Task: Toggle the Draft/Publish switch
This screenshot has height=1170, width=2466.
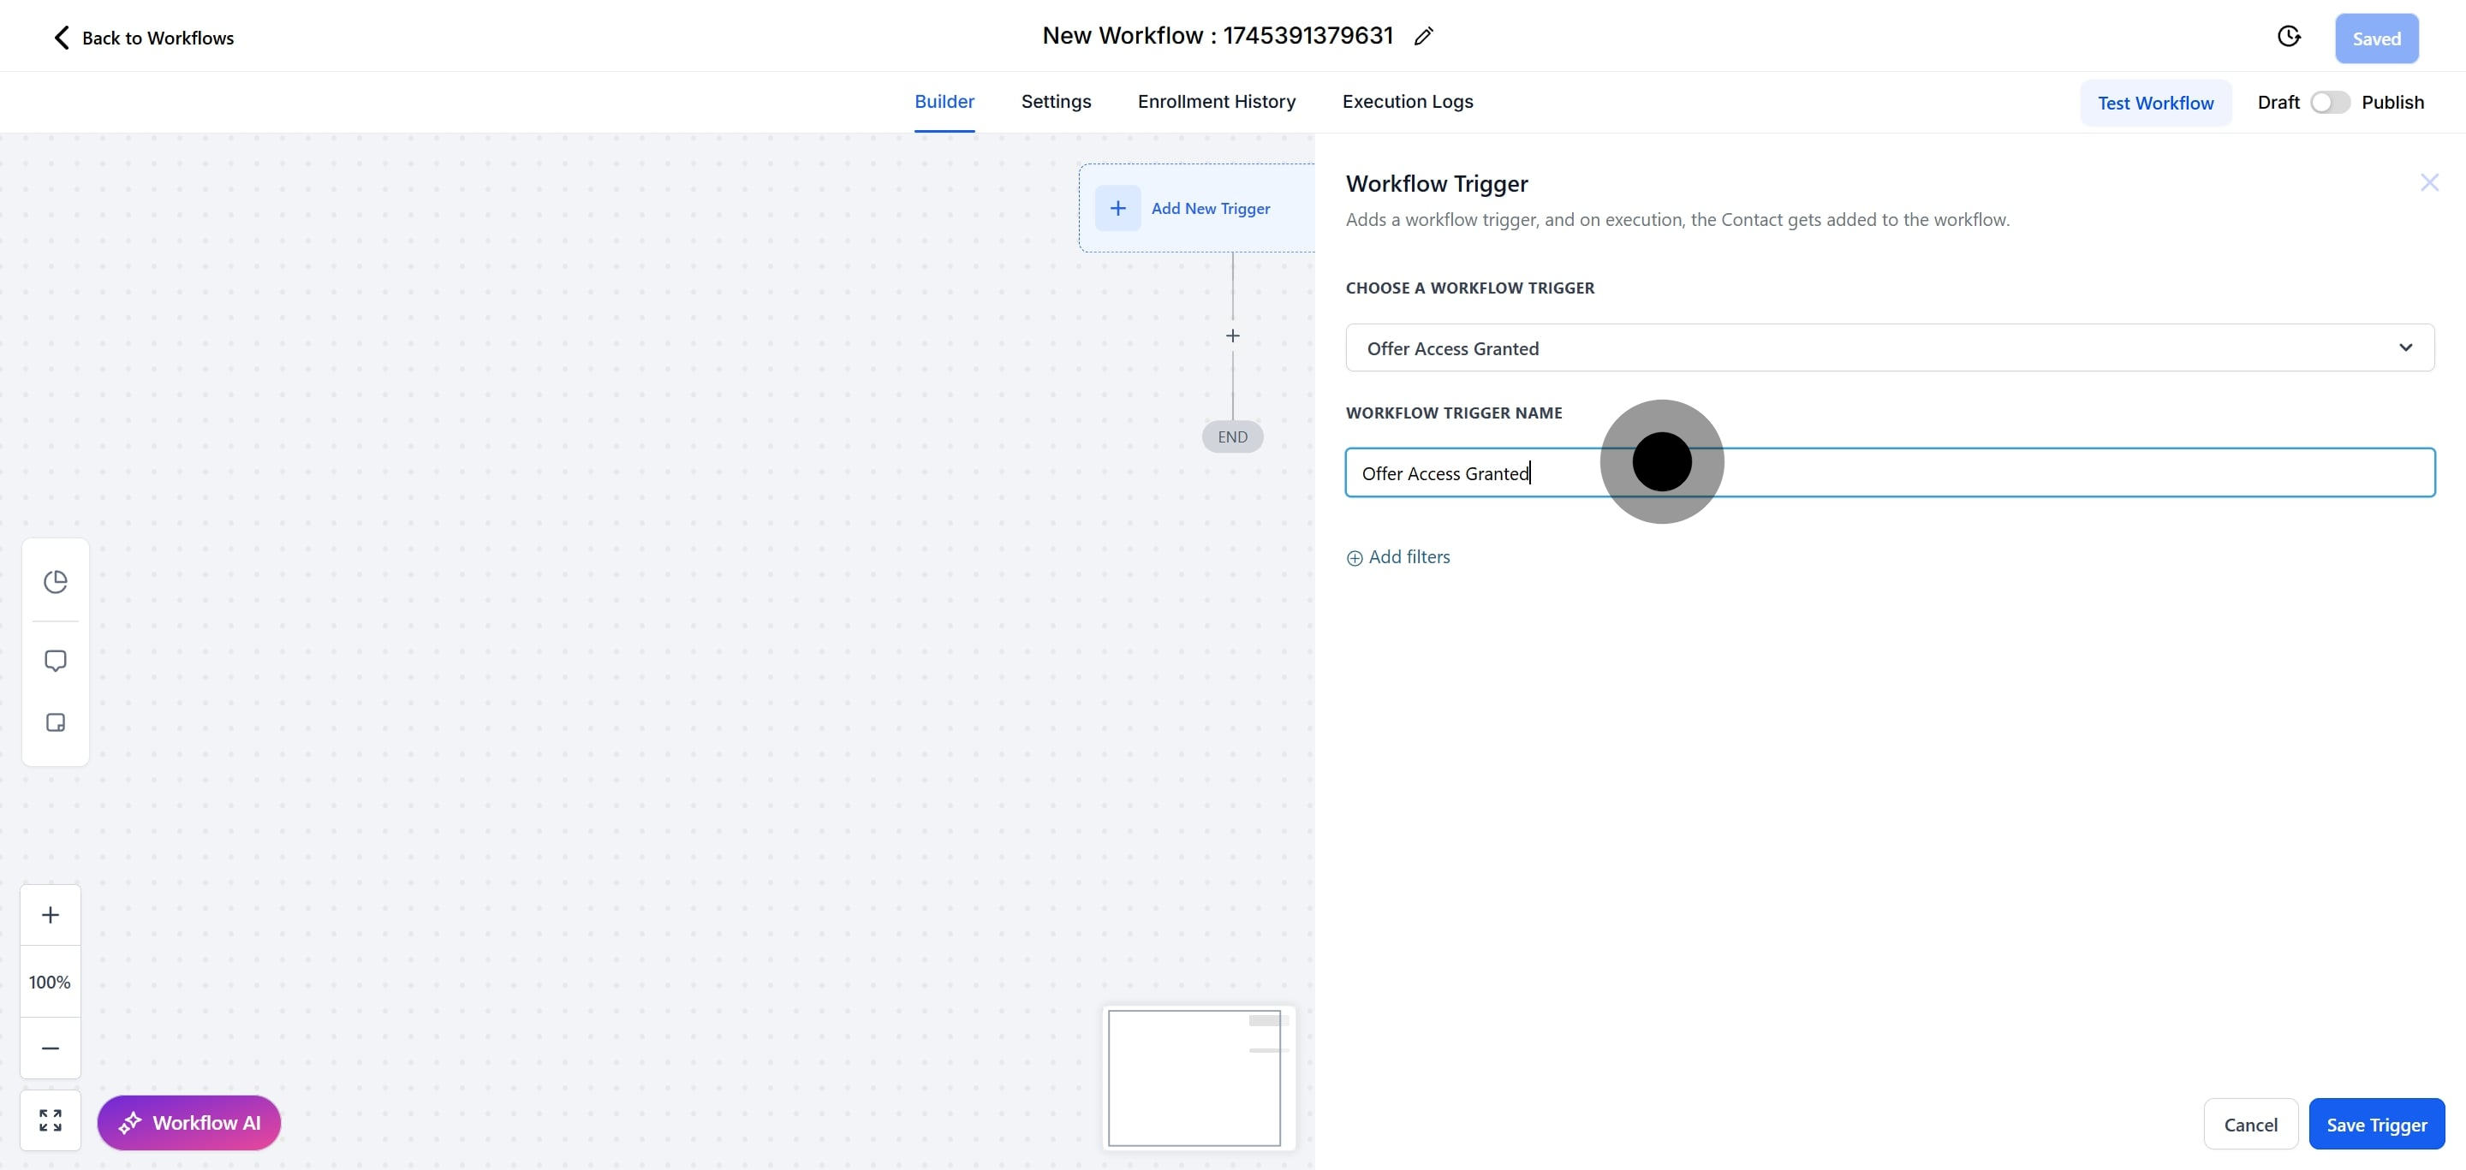Action: (2329, 103)
